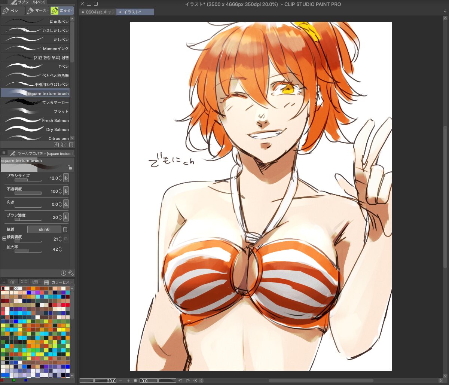Open the skin6 paper texture selector

[x=44, y=229]
